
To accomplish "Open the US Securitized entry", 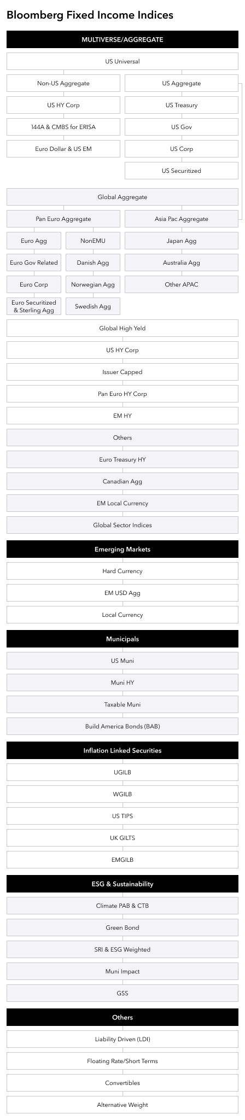I will click(182, 171).
